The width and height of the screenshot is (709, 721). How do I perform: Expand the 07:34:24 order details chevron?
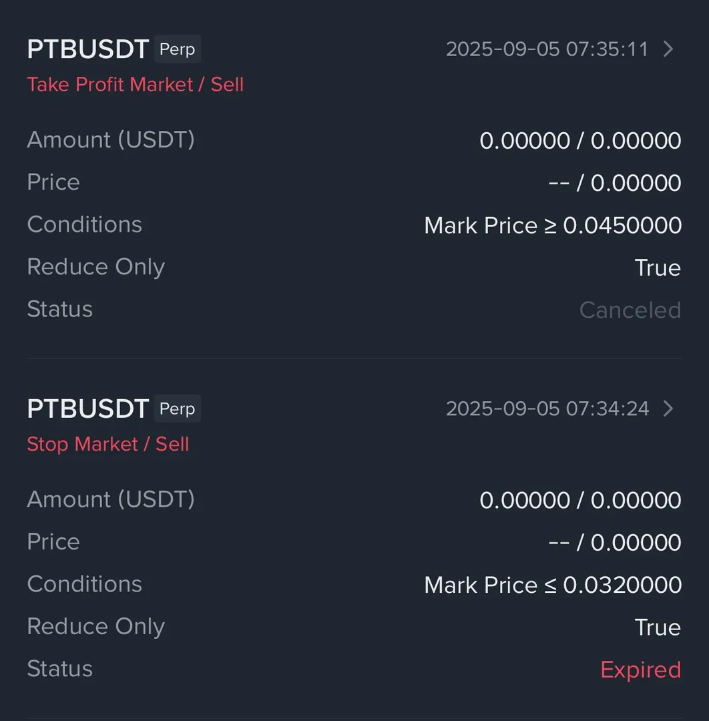click(668, 409)
